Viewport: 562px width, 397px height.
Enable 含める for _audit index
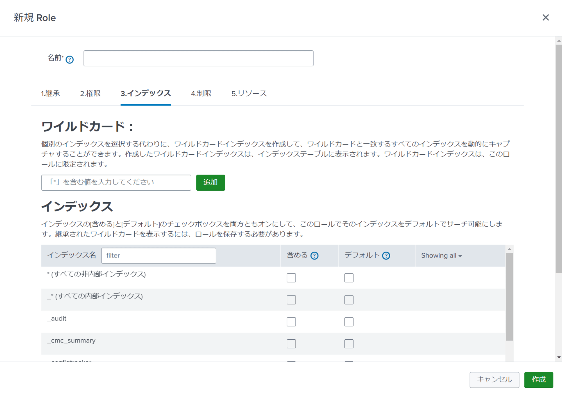291,322
